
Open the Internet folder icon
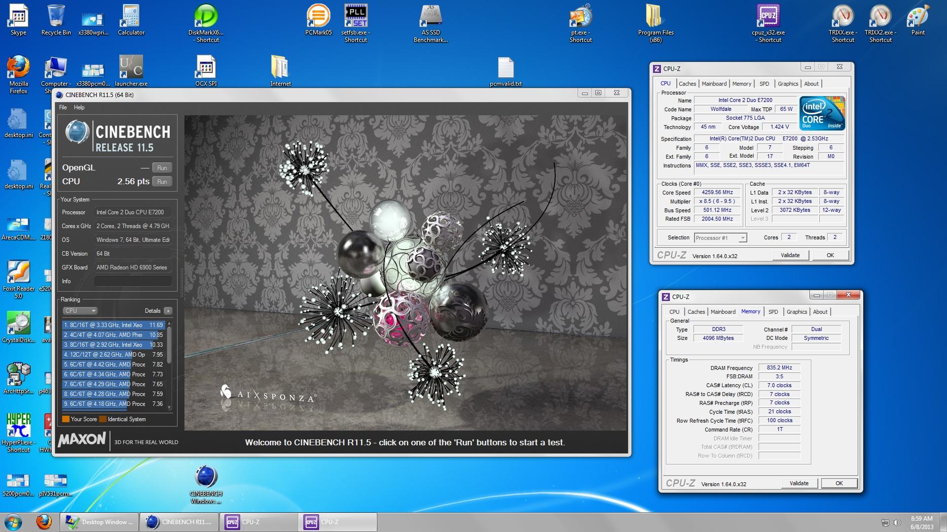pyautogui.click(x=281, y=71)
